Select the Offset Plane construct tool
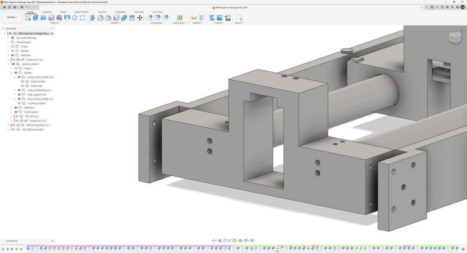 (x=179, y=18)
